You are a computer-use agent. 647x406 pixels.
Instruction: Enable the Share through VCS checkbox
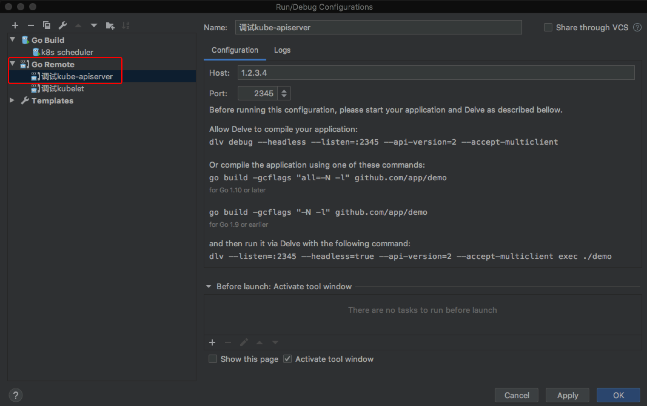click(x=548, y=28)
